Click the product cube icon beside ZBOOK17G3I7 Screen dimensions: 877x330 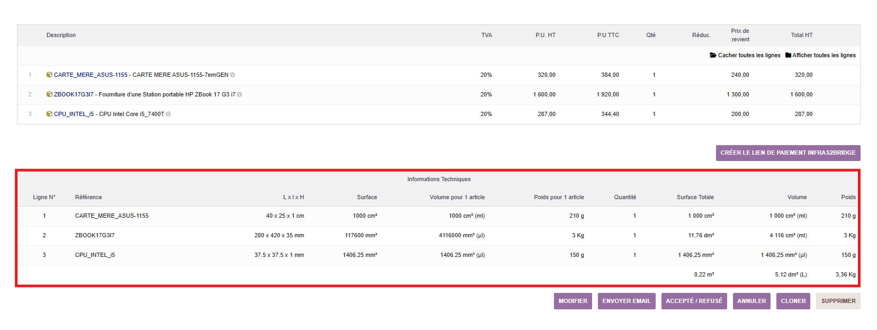(x=49, y=95)
